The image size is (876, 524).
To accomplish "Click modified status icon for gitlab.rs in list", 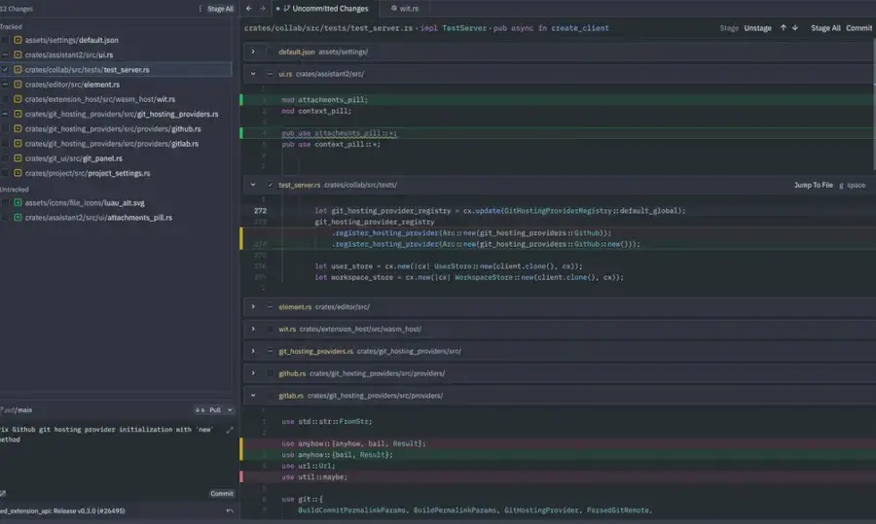I will coord(18,144).
